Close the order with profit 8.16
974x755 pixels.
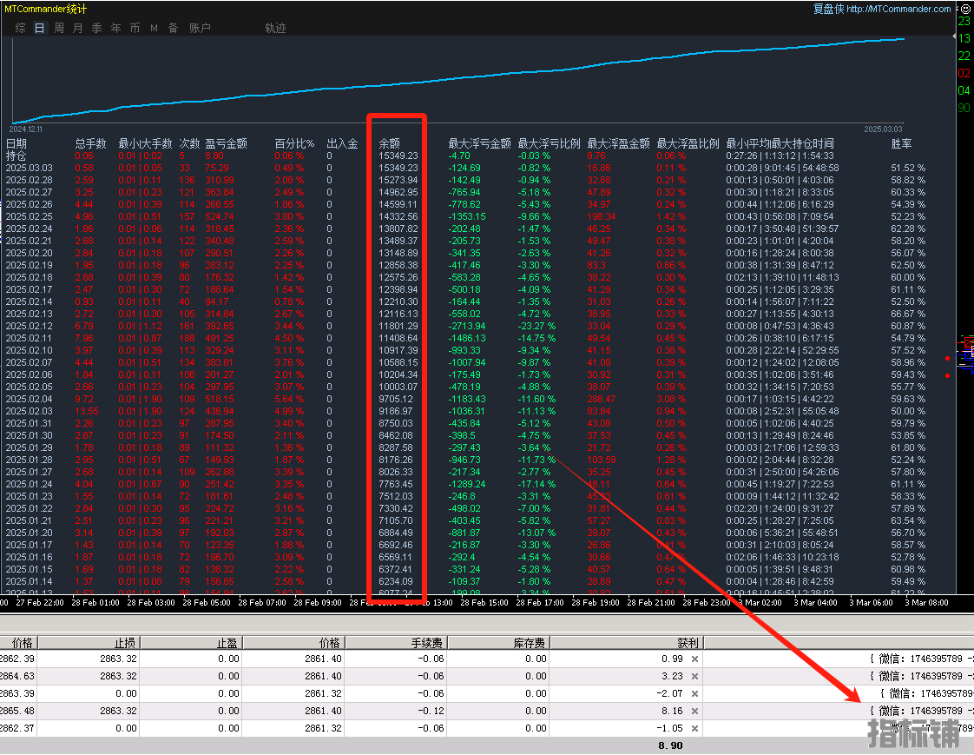pyautogui.click(x=695, y=711)
